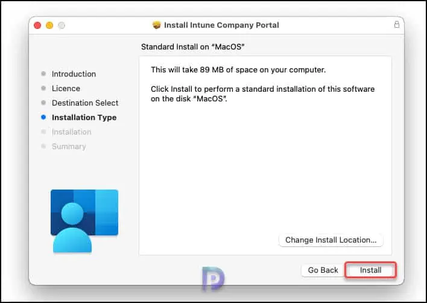Click the installer package icon in title
Viewport: 427px width, 303px height.
point(157,25)
